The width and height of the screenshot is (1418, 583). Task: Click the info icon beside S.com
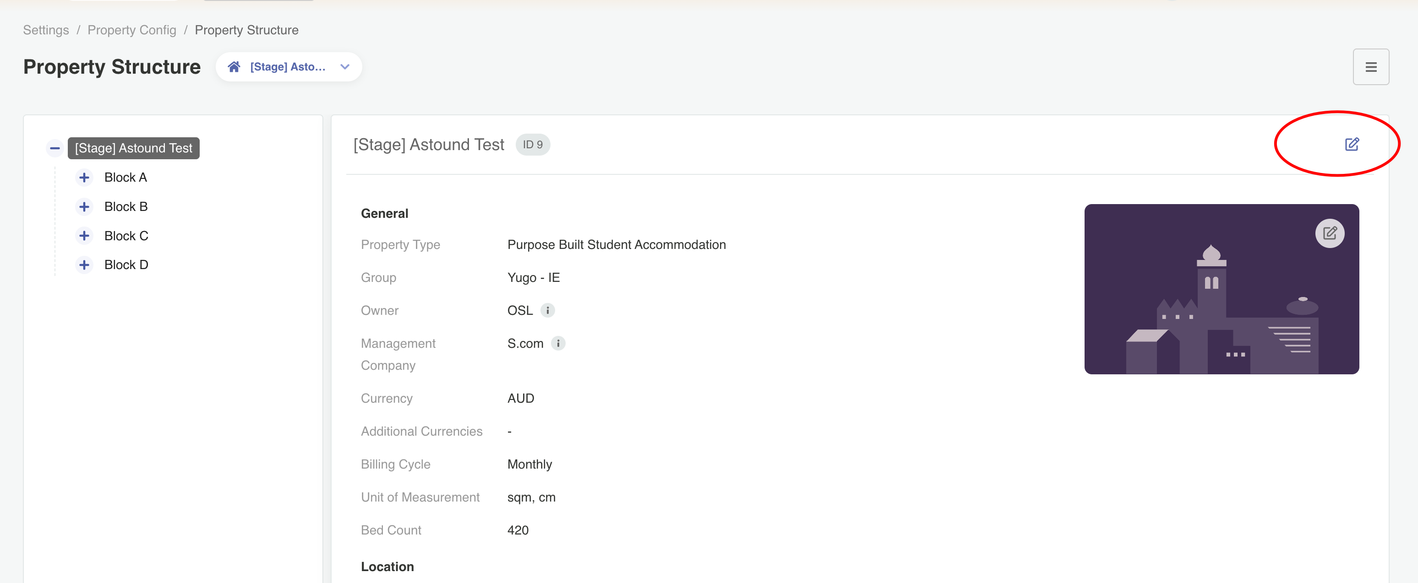point(557,343)
